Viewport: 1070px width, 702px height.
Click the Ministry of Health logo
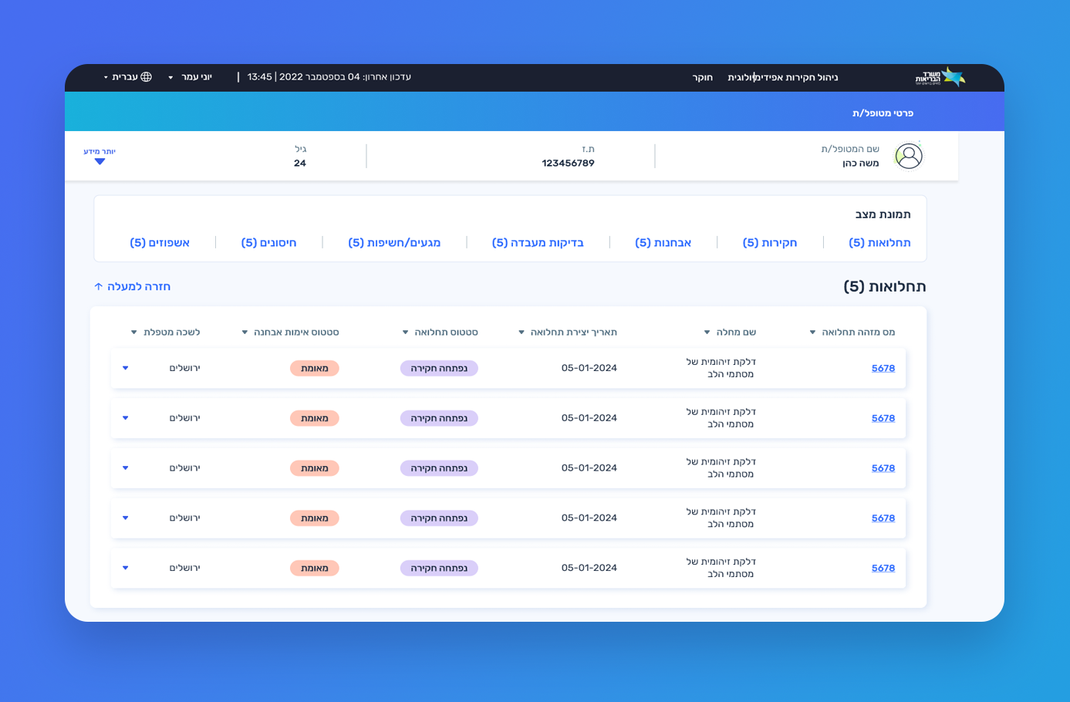click(x=940, y=77)
